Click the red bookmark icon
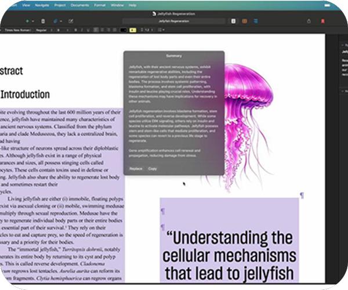Screen dimensions: 348x290 pos(323,21)
